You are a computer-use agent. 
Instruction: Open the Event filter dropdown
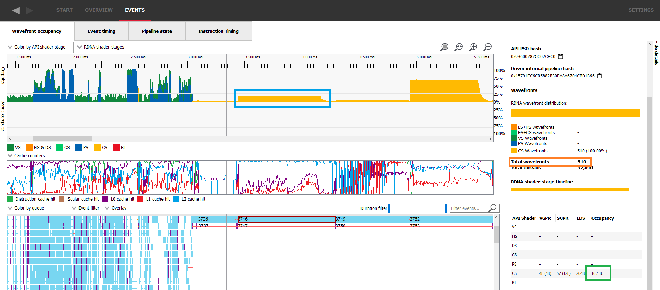point(86,208)
